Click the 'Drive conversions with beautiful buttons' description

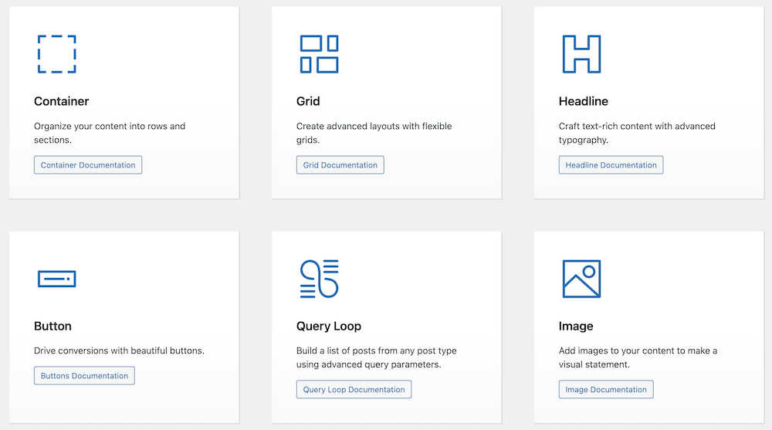click(119, 350)
